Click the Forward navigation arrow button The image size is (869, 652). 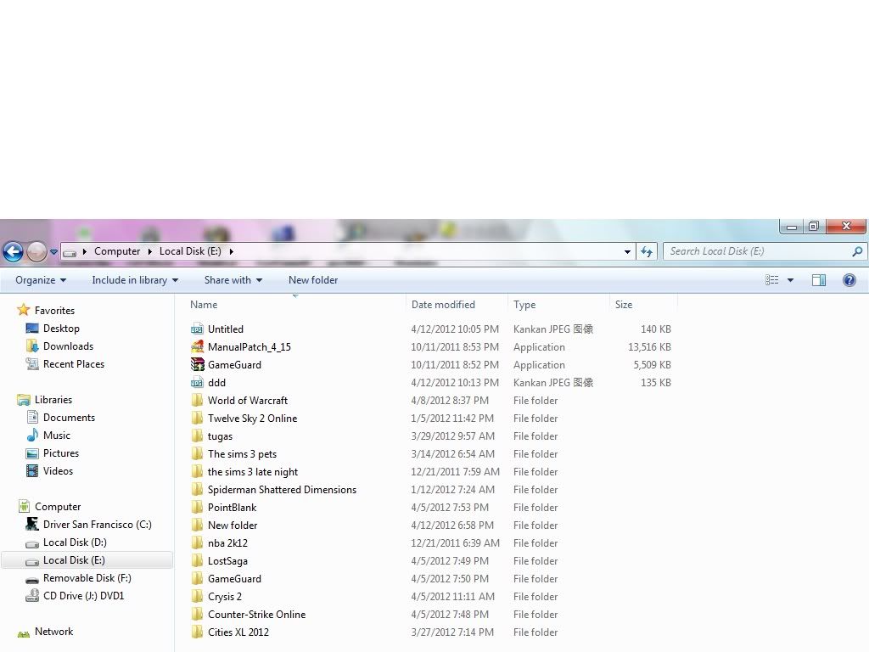click(x=36, y=251)
